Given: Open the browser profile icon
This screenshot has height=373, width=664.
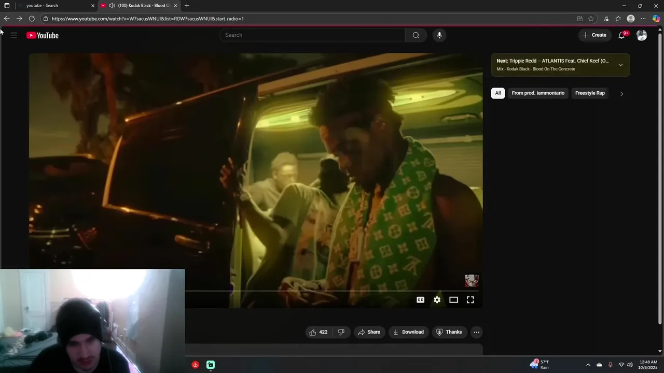Looking at the screenshot, I should point(631,19).
